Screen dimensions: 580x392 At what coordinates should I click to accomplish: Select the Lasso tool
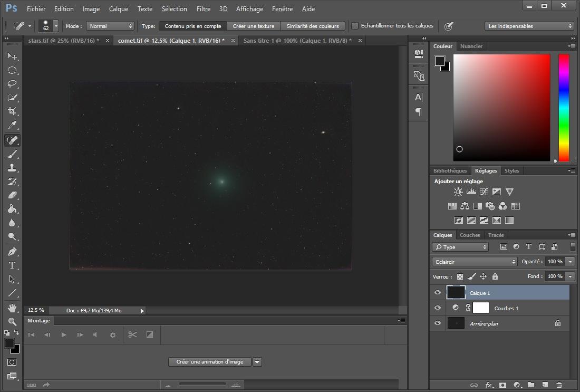coord(12,84)
